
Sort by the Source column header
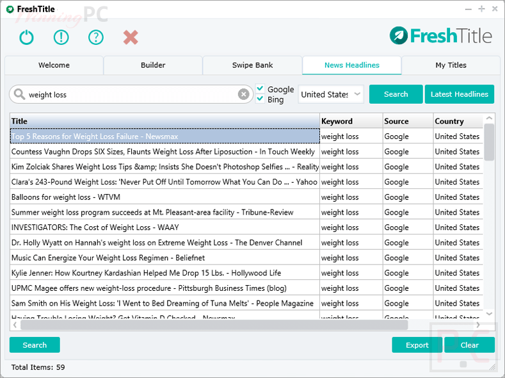408,121
